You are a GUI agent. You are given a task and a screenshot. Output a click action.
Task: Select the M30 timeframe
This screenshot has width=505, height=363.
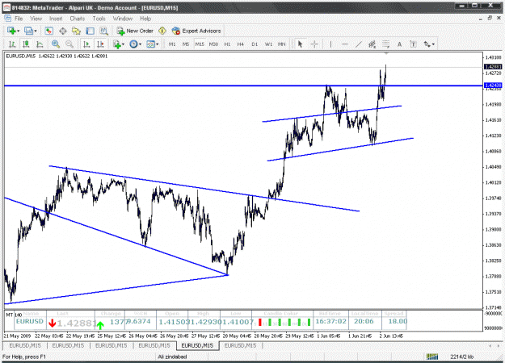213,44
